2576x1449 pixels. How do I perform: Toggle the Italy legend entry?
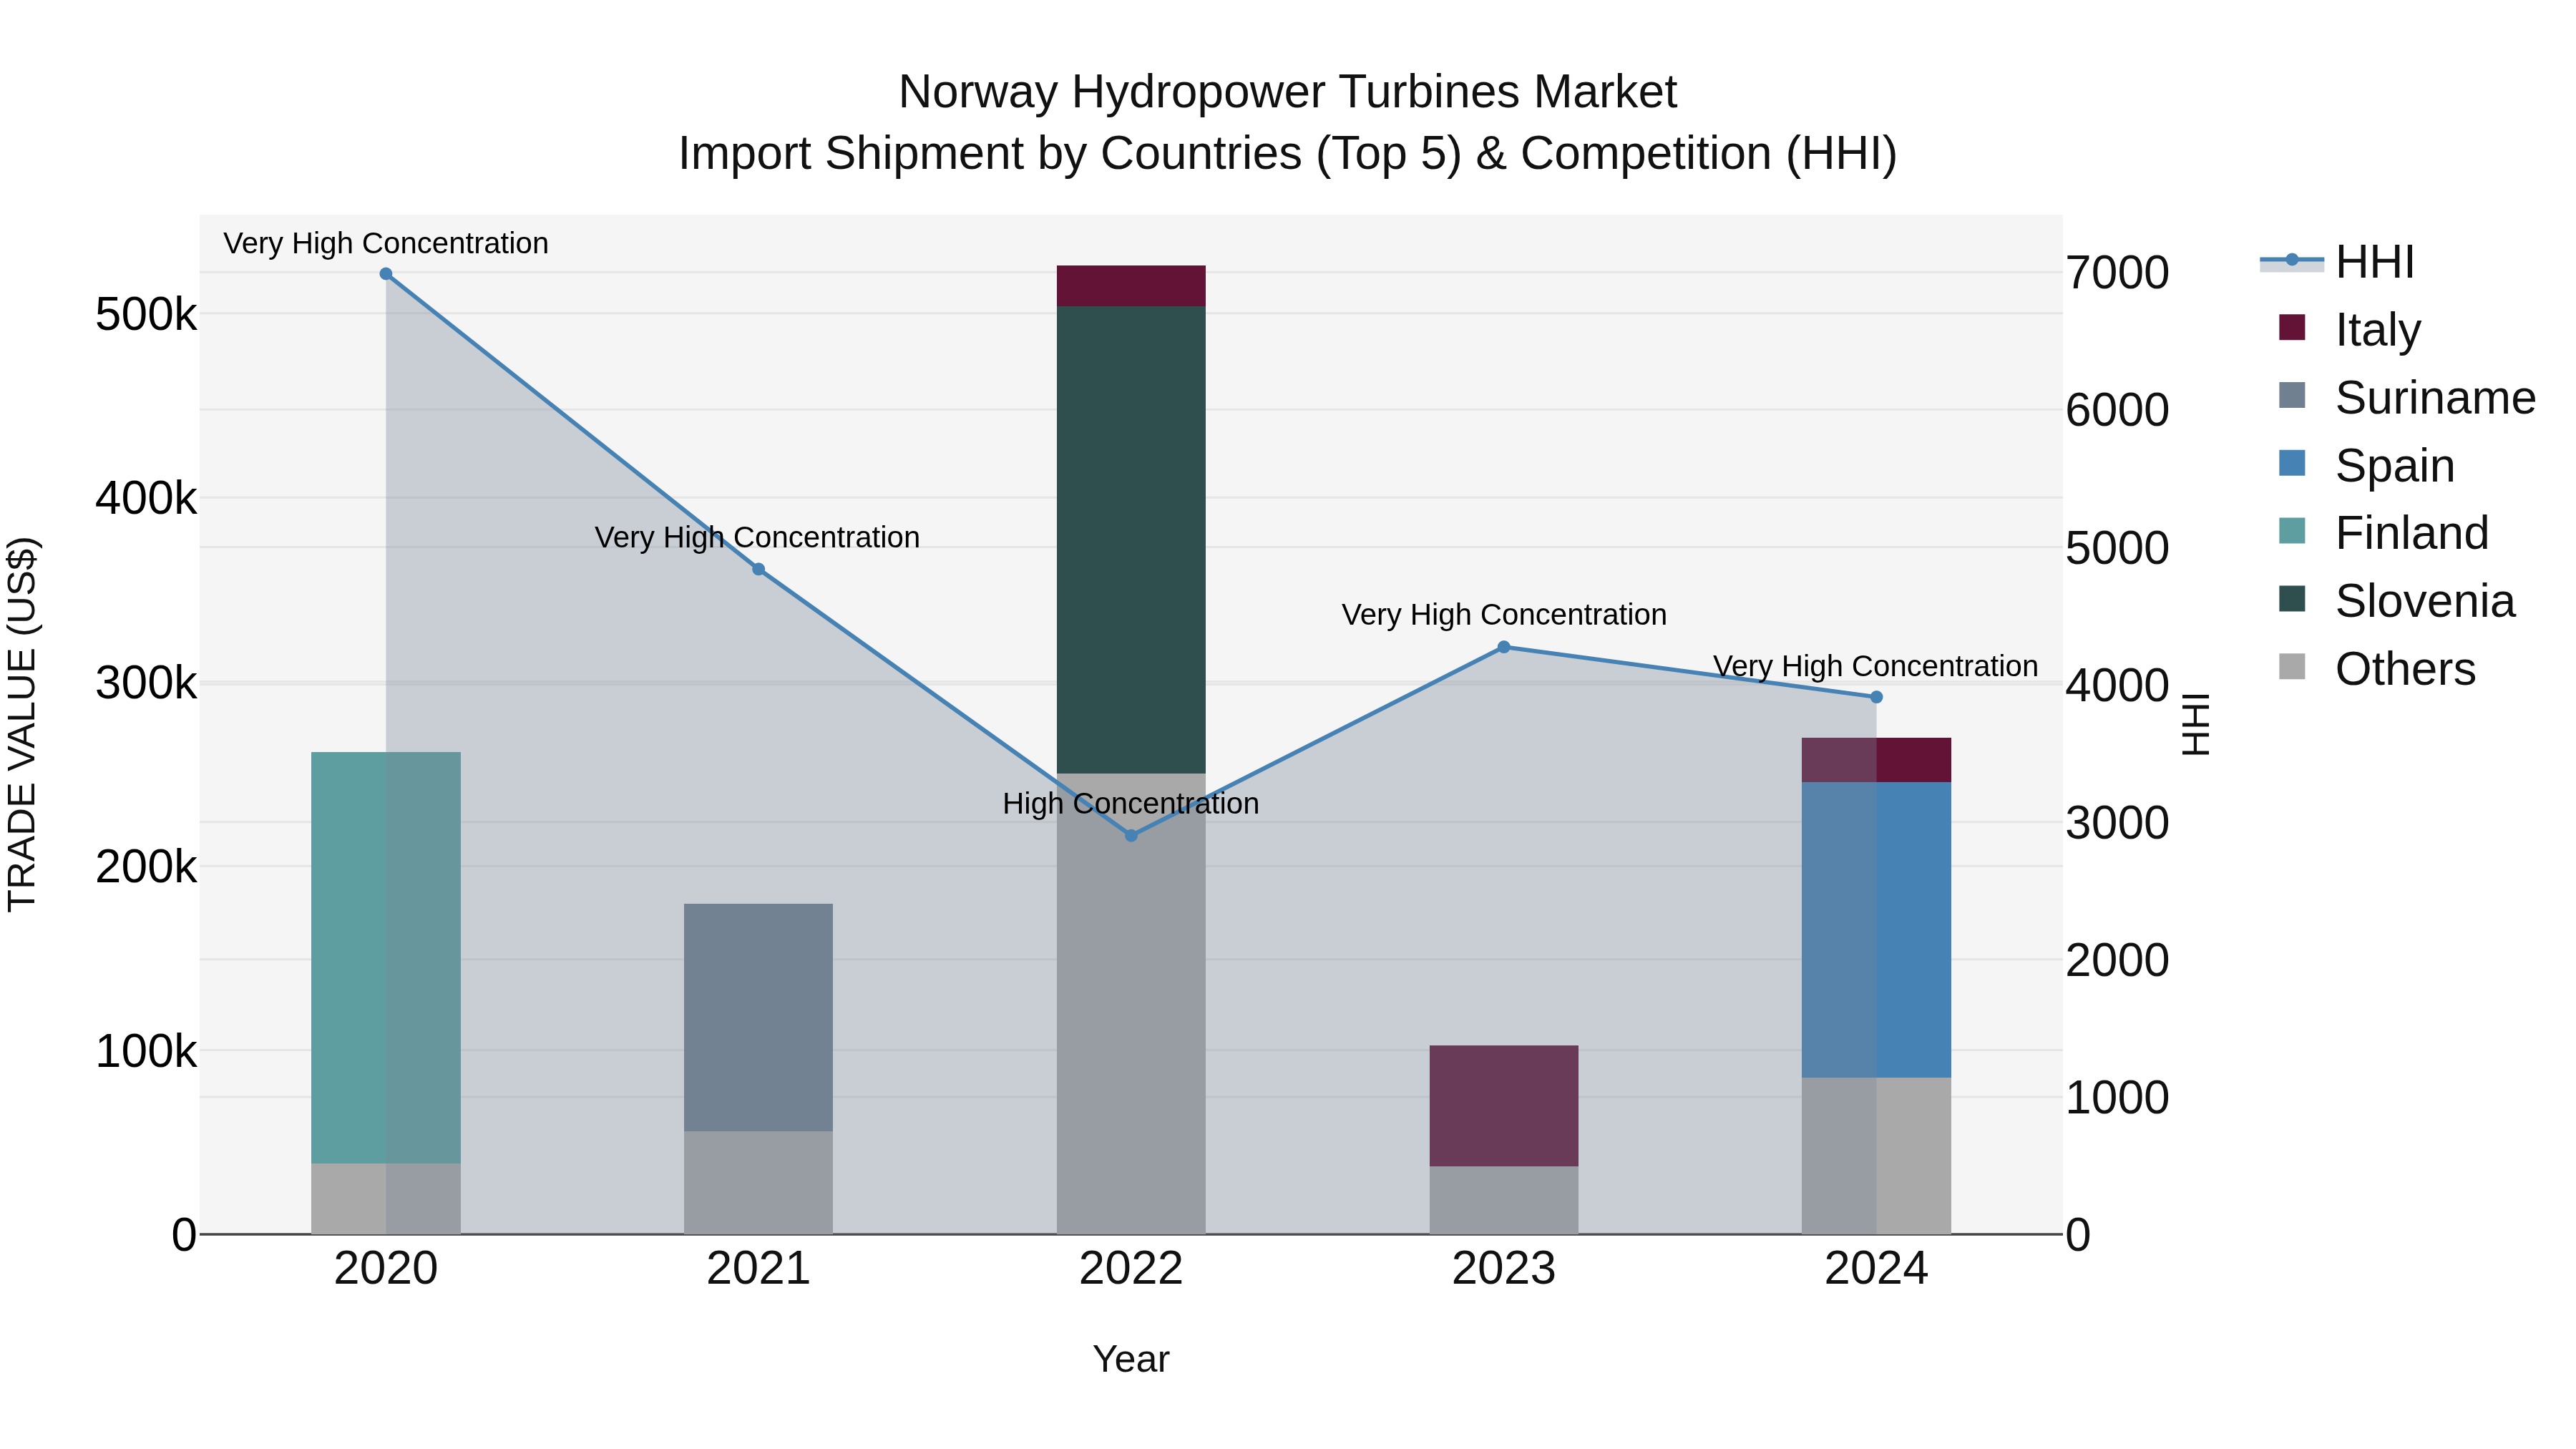2349,329
